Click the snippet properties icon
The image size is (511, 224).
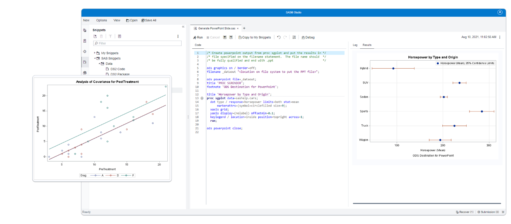point(119,36)
